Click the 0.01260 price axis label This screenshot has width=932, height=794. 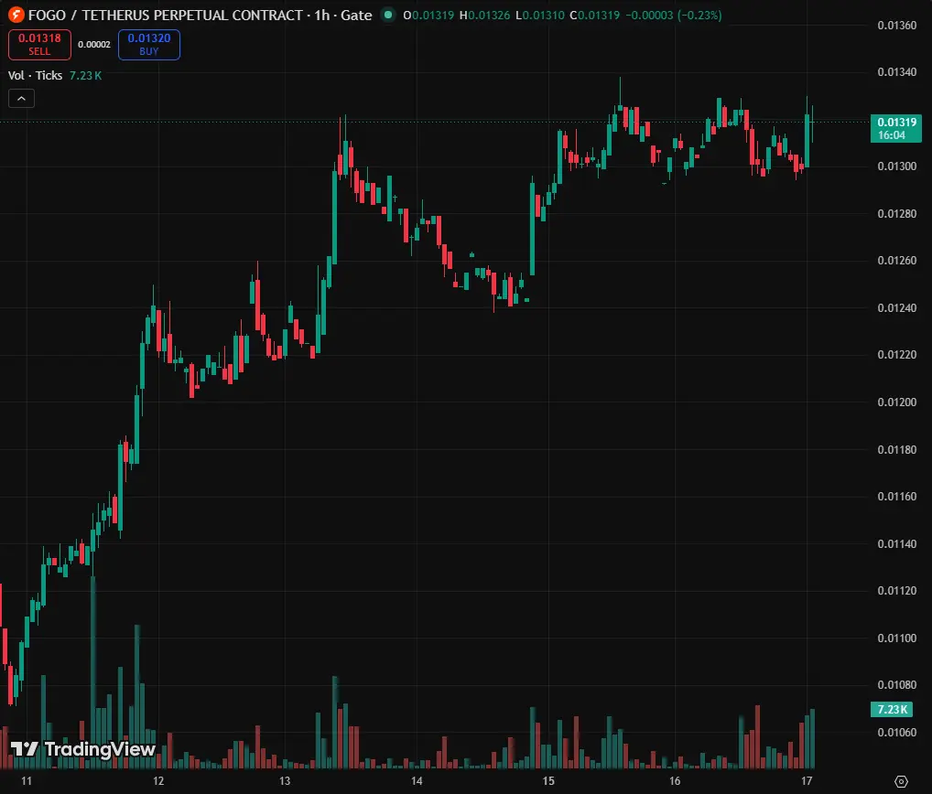point(897,260)
